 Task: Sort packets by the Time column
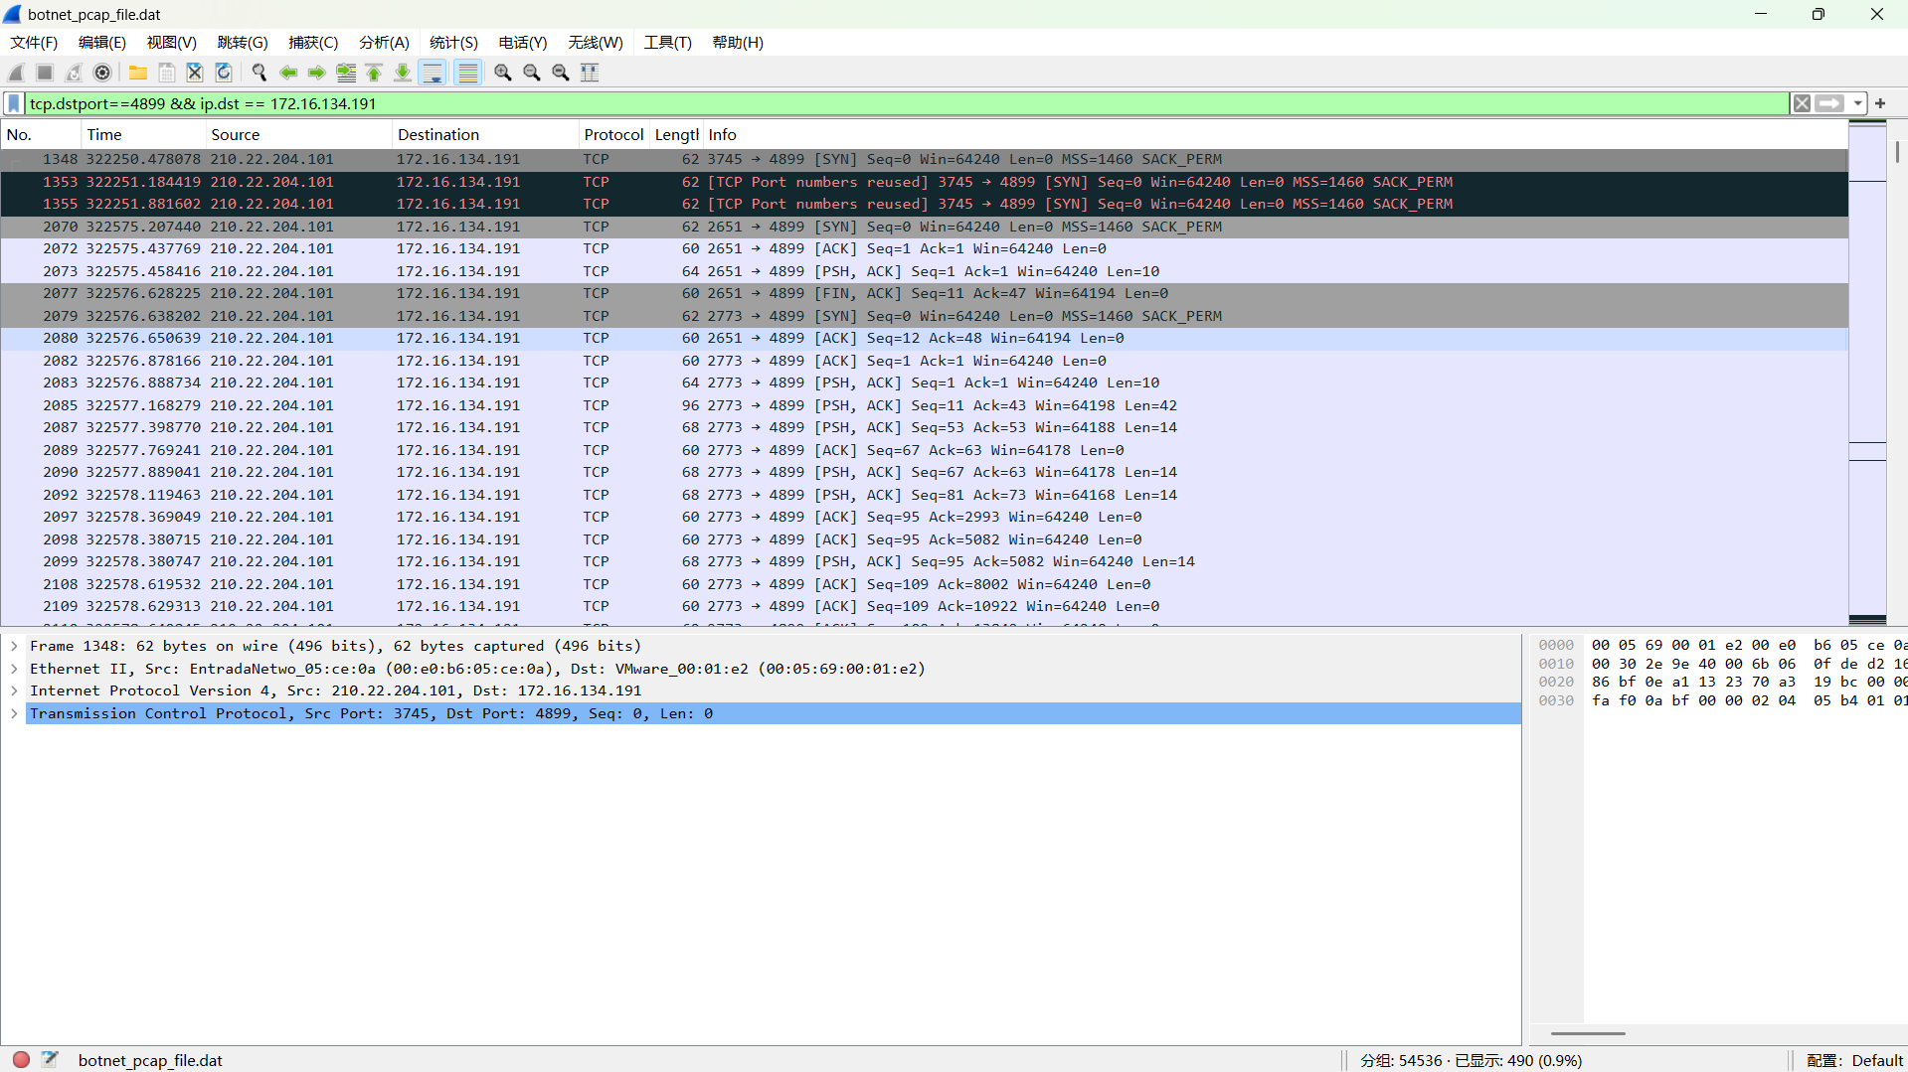coord(143,135)
